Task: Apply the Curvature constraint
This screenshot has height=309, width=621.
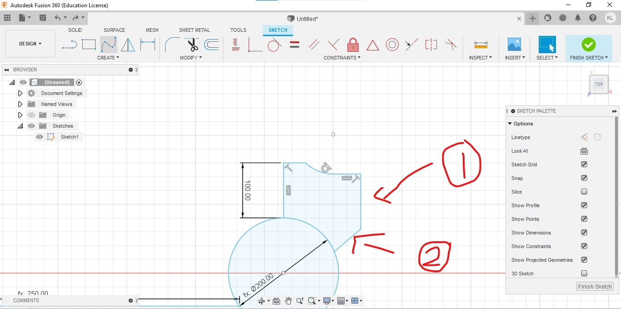Action: click(451, 45)
